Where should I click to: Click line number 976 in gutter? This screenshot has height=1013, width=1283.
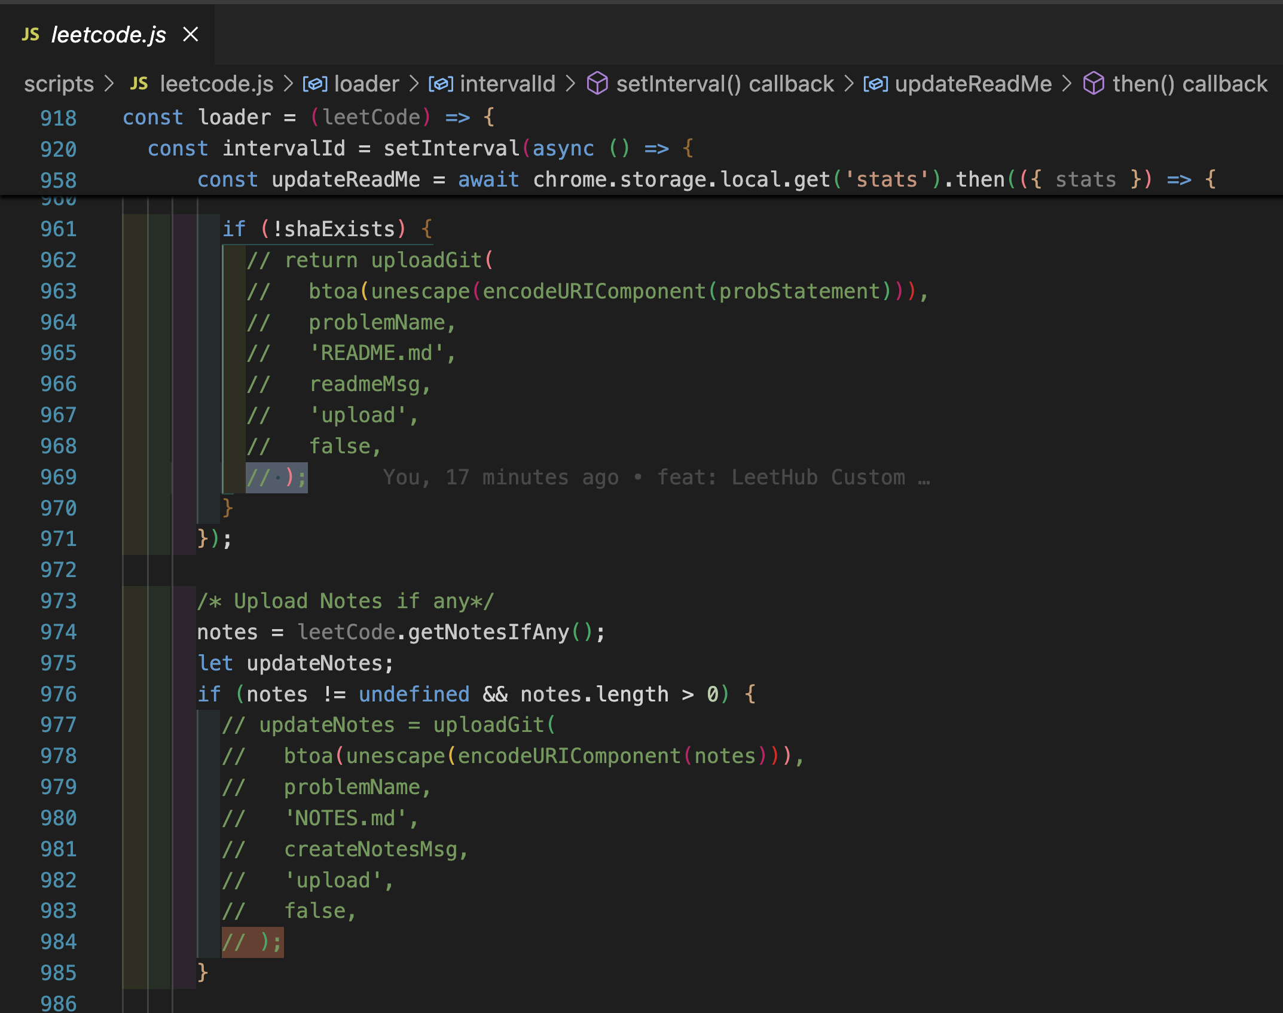[x=59, y=694]
